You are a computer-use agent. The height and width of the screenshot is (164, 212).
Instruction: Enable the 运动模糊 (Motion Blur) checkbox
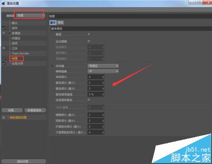[89, 41]
